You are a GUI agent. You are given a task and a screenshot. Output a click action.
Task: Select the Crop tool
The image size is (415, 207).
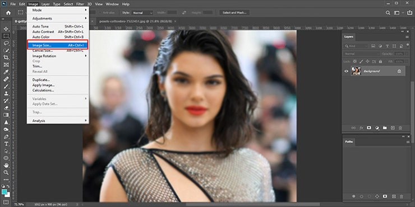coord(6,58)
